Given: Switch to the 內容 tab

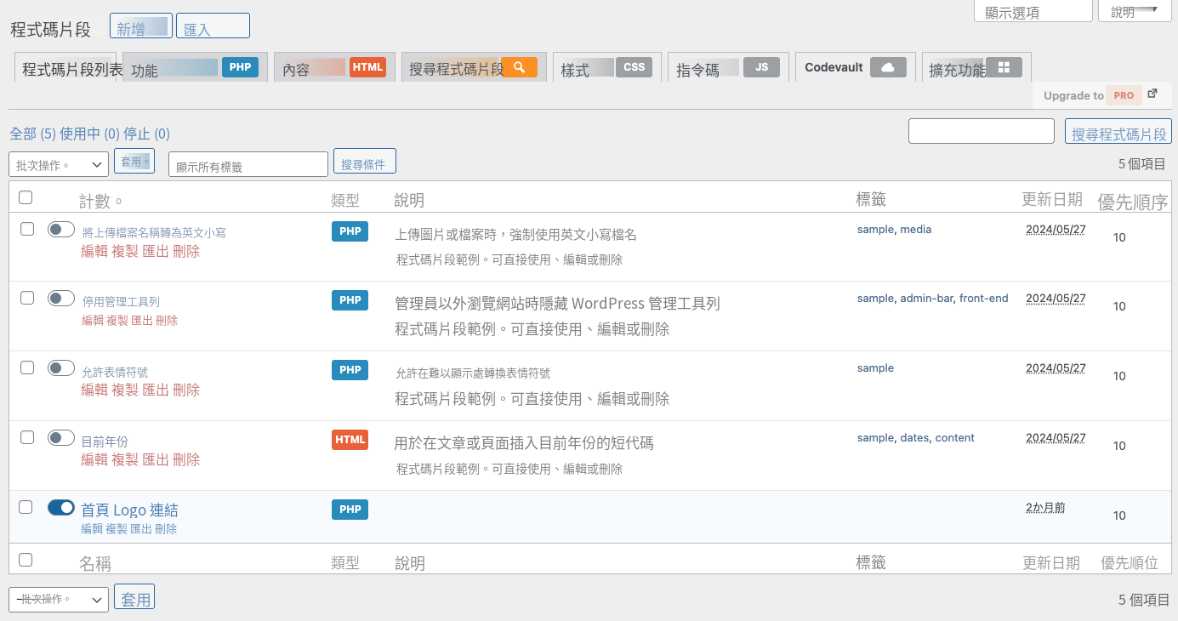Looking at the screenshot, I should tap(334, 67).
